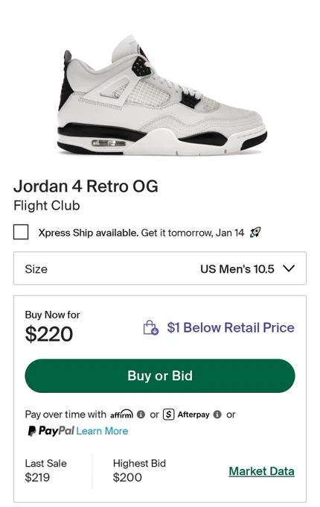Click the Jordan 4 Retro OG title
320x507 pixels.
(86, 186)
